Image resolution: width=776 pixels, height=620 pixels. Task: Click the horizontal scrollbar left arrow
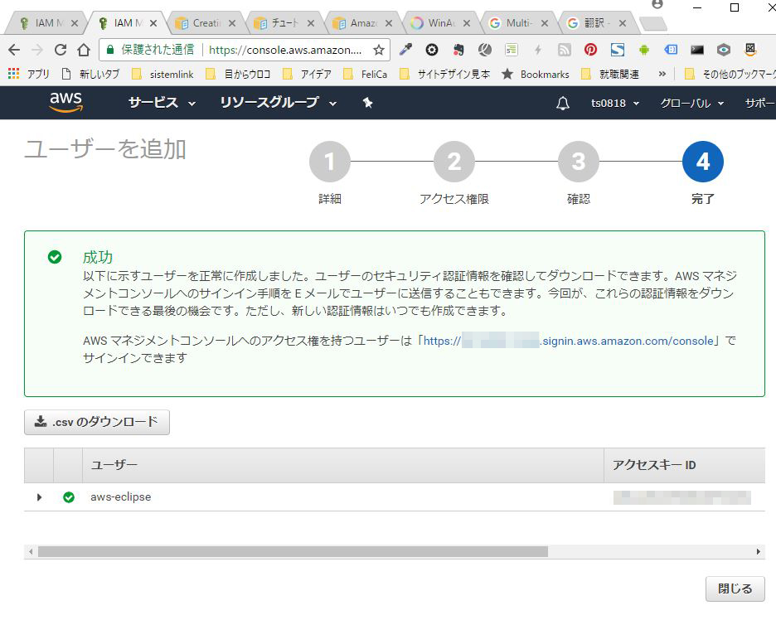tap(31, 552)
